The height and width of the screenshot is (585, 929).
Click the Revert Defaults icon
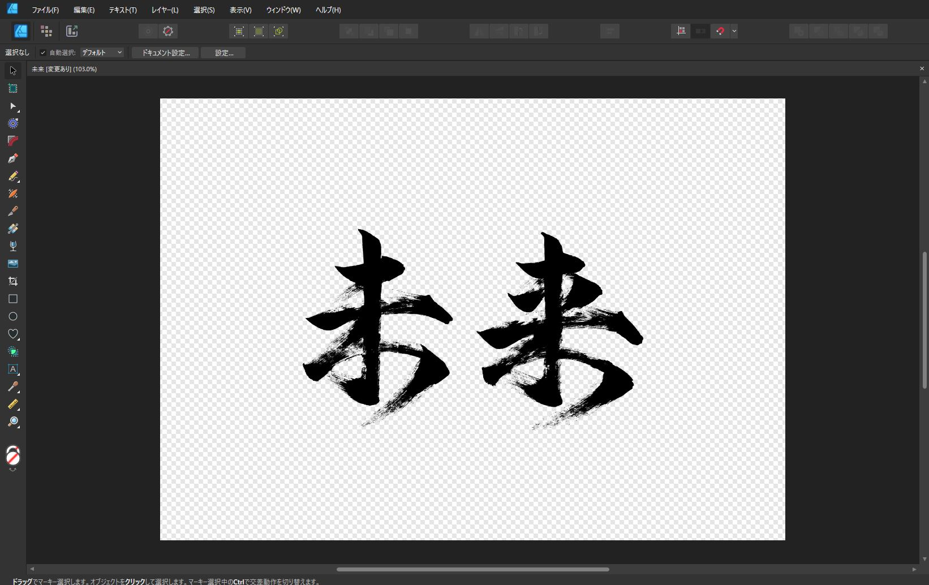click(x=168, y=31)
